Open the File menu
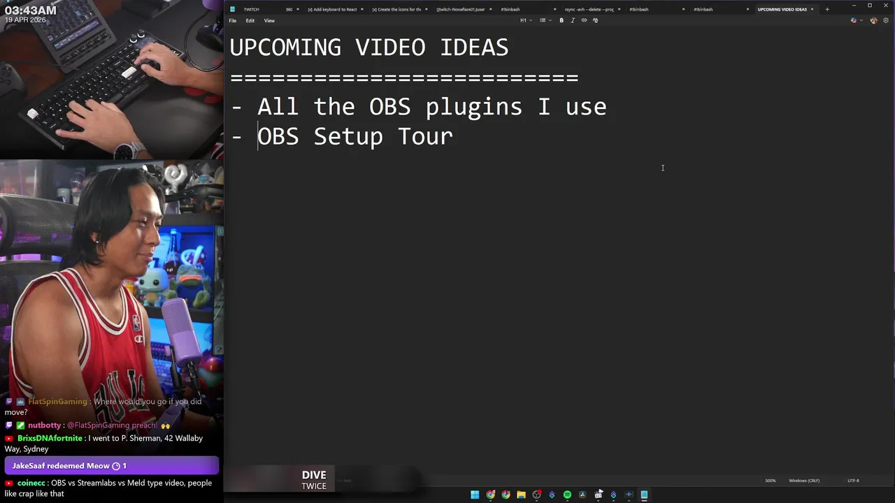Viewport: 895px width, 503px height. pyautogui.click(x=233, y=20)
